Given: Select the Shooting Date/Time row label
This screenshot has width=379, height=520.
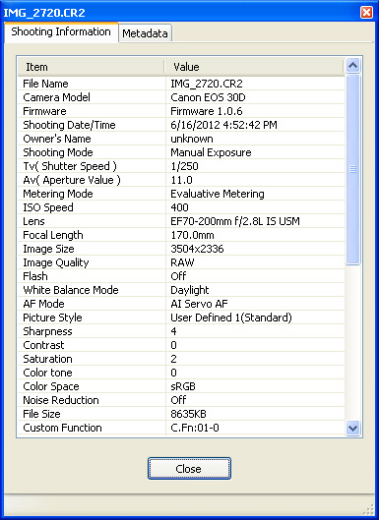Looking at the screenshot, I should coord(69,125).
